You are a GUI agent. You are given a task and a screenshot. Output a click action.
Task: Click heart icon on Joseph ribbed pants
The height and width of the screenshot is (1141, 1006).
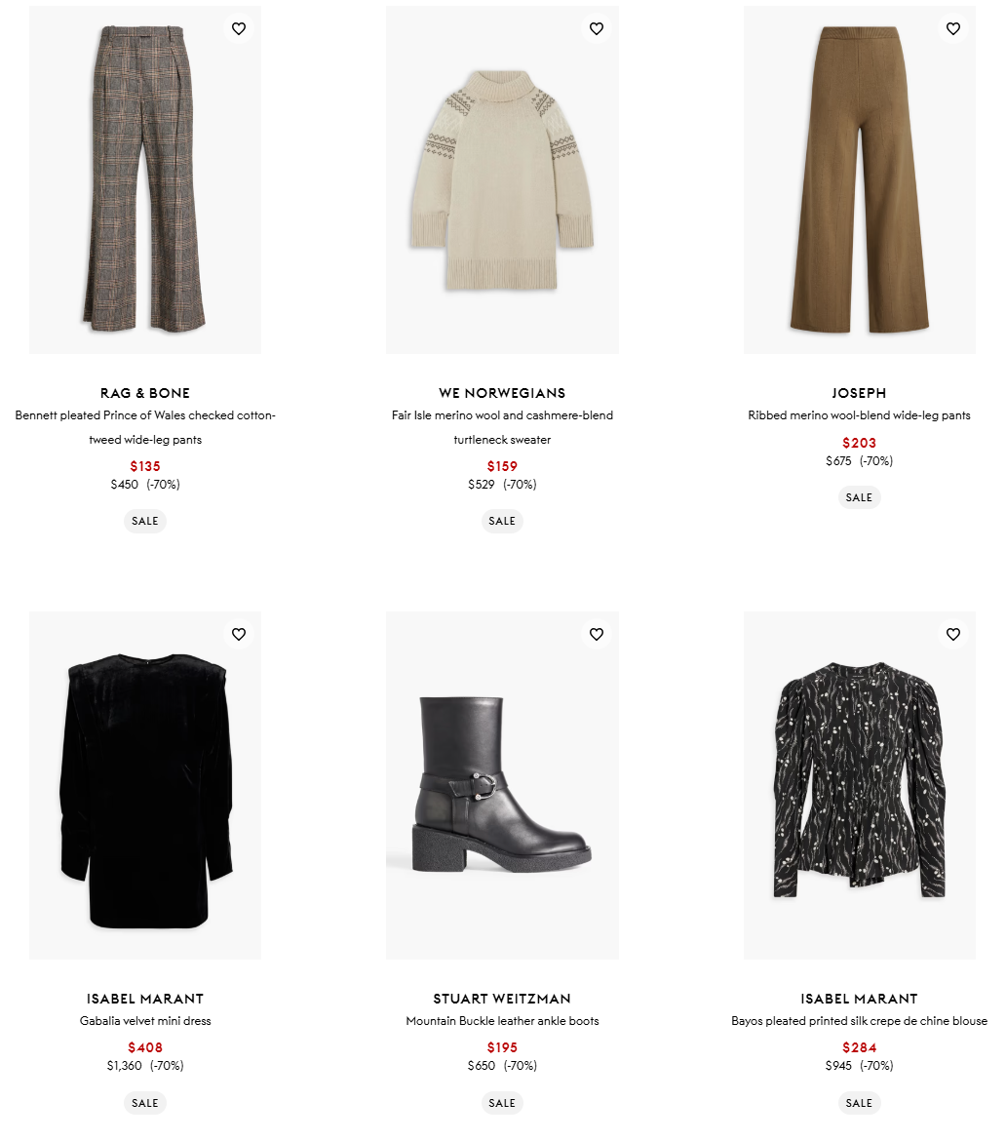click(x=953, y=28)
